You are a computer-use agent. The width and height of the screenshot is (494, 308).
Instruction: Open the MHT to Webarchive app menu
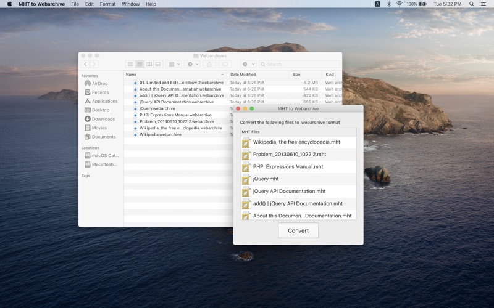(x=41, y=4)
